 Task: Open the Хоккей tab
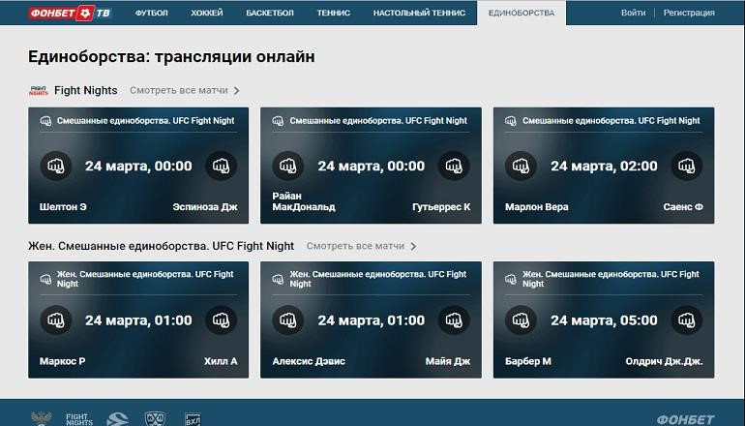pyautogui.click(x=207, y=13)
